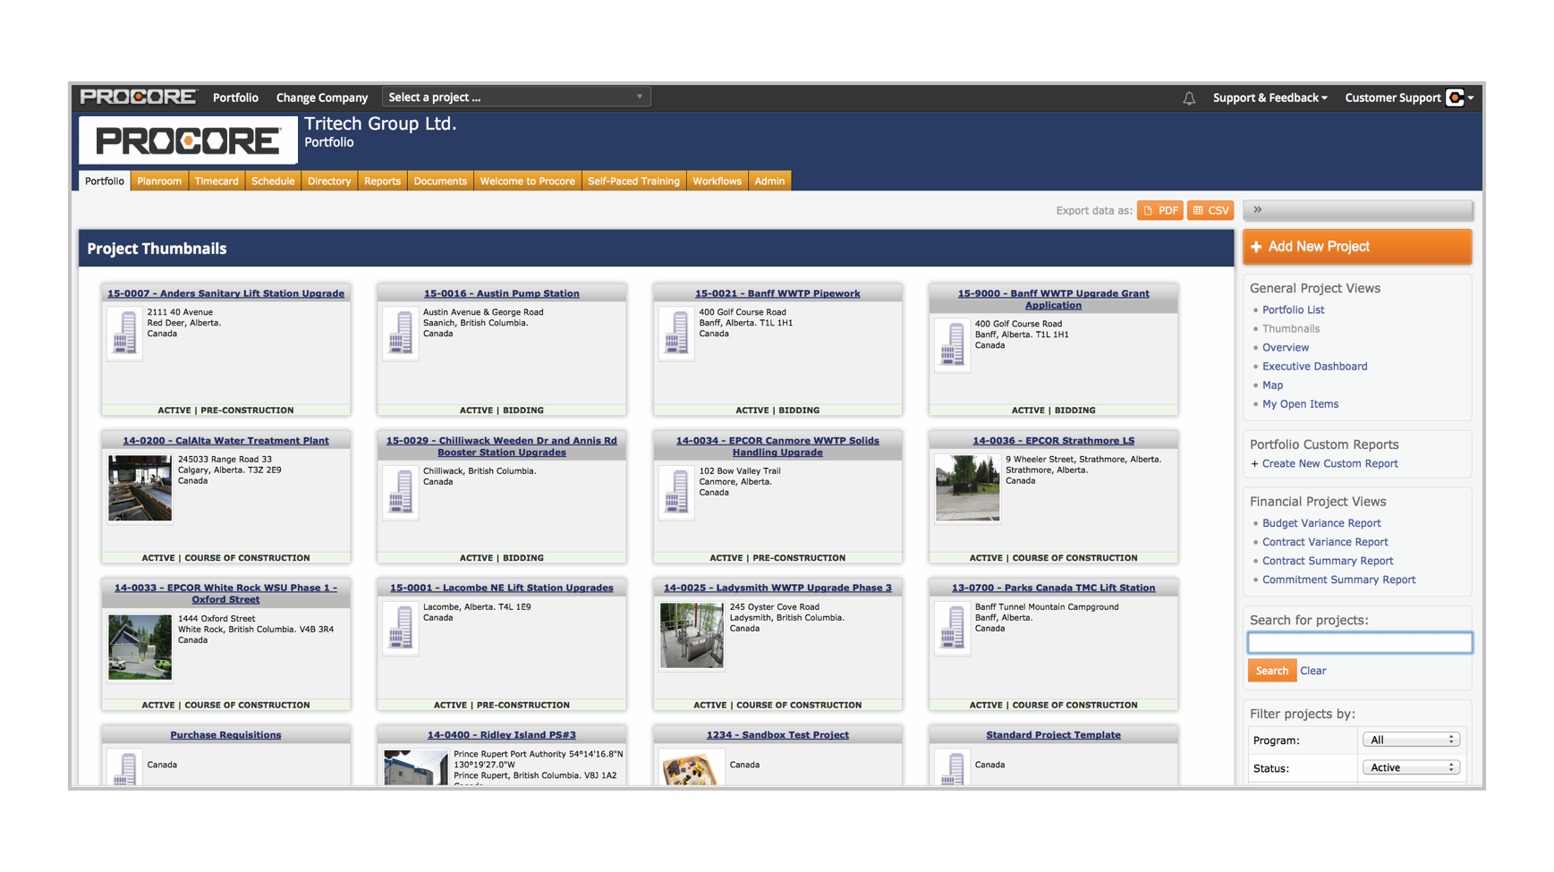This screenshot has width=1554, height=872.
Task: Click building icon of Standard Project Template
Action: pos(953,769)
